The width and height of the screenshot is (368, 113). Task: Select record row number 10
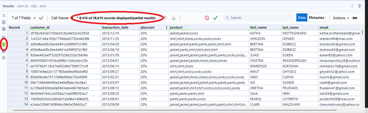click(x=18, y=83)
